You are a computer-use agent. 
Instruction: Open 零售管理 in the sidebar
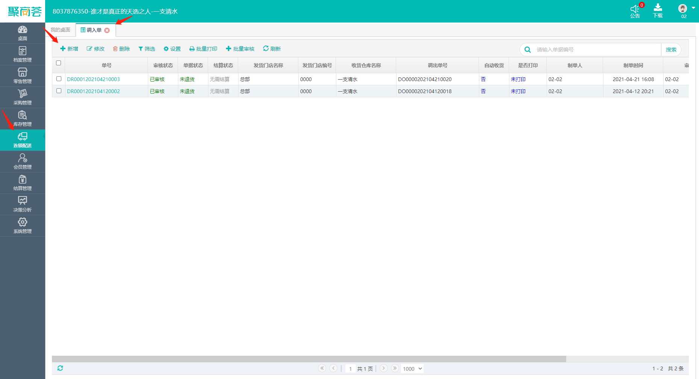click(23, 76)
